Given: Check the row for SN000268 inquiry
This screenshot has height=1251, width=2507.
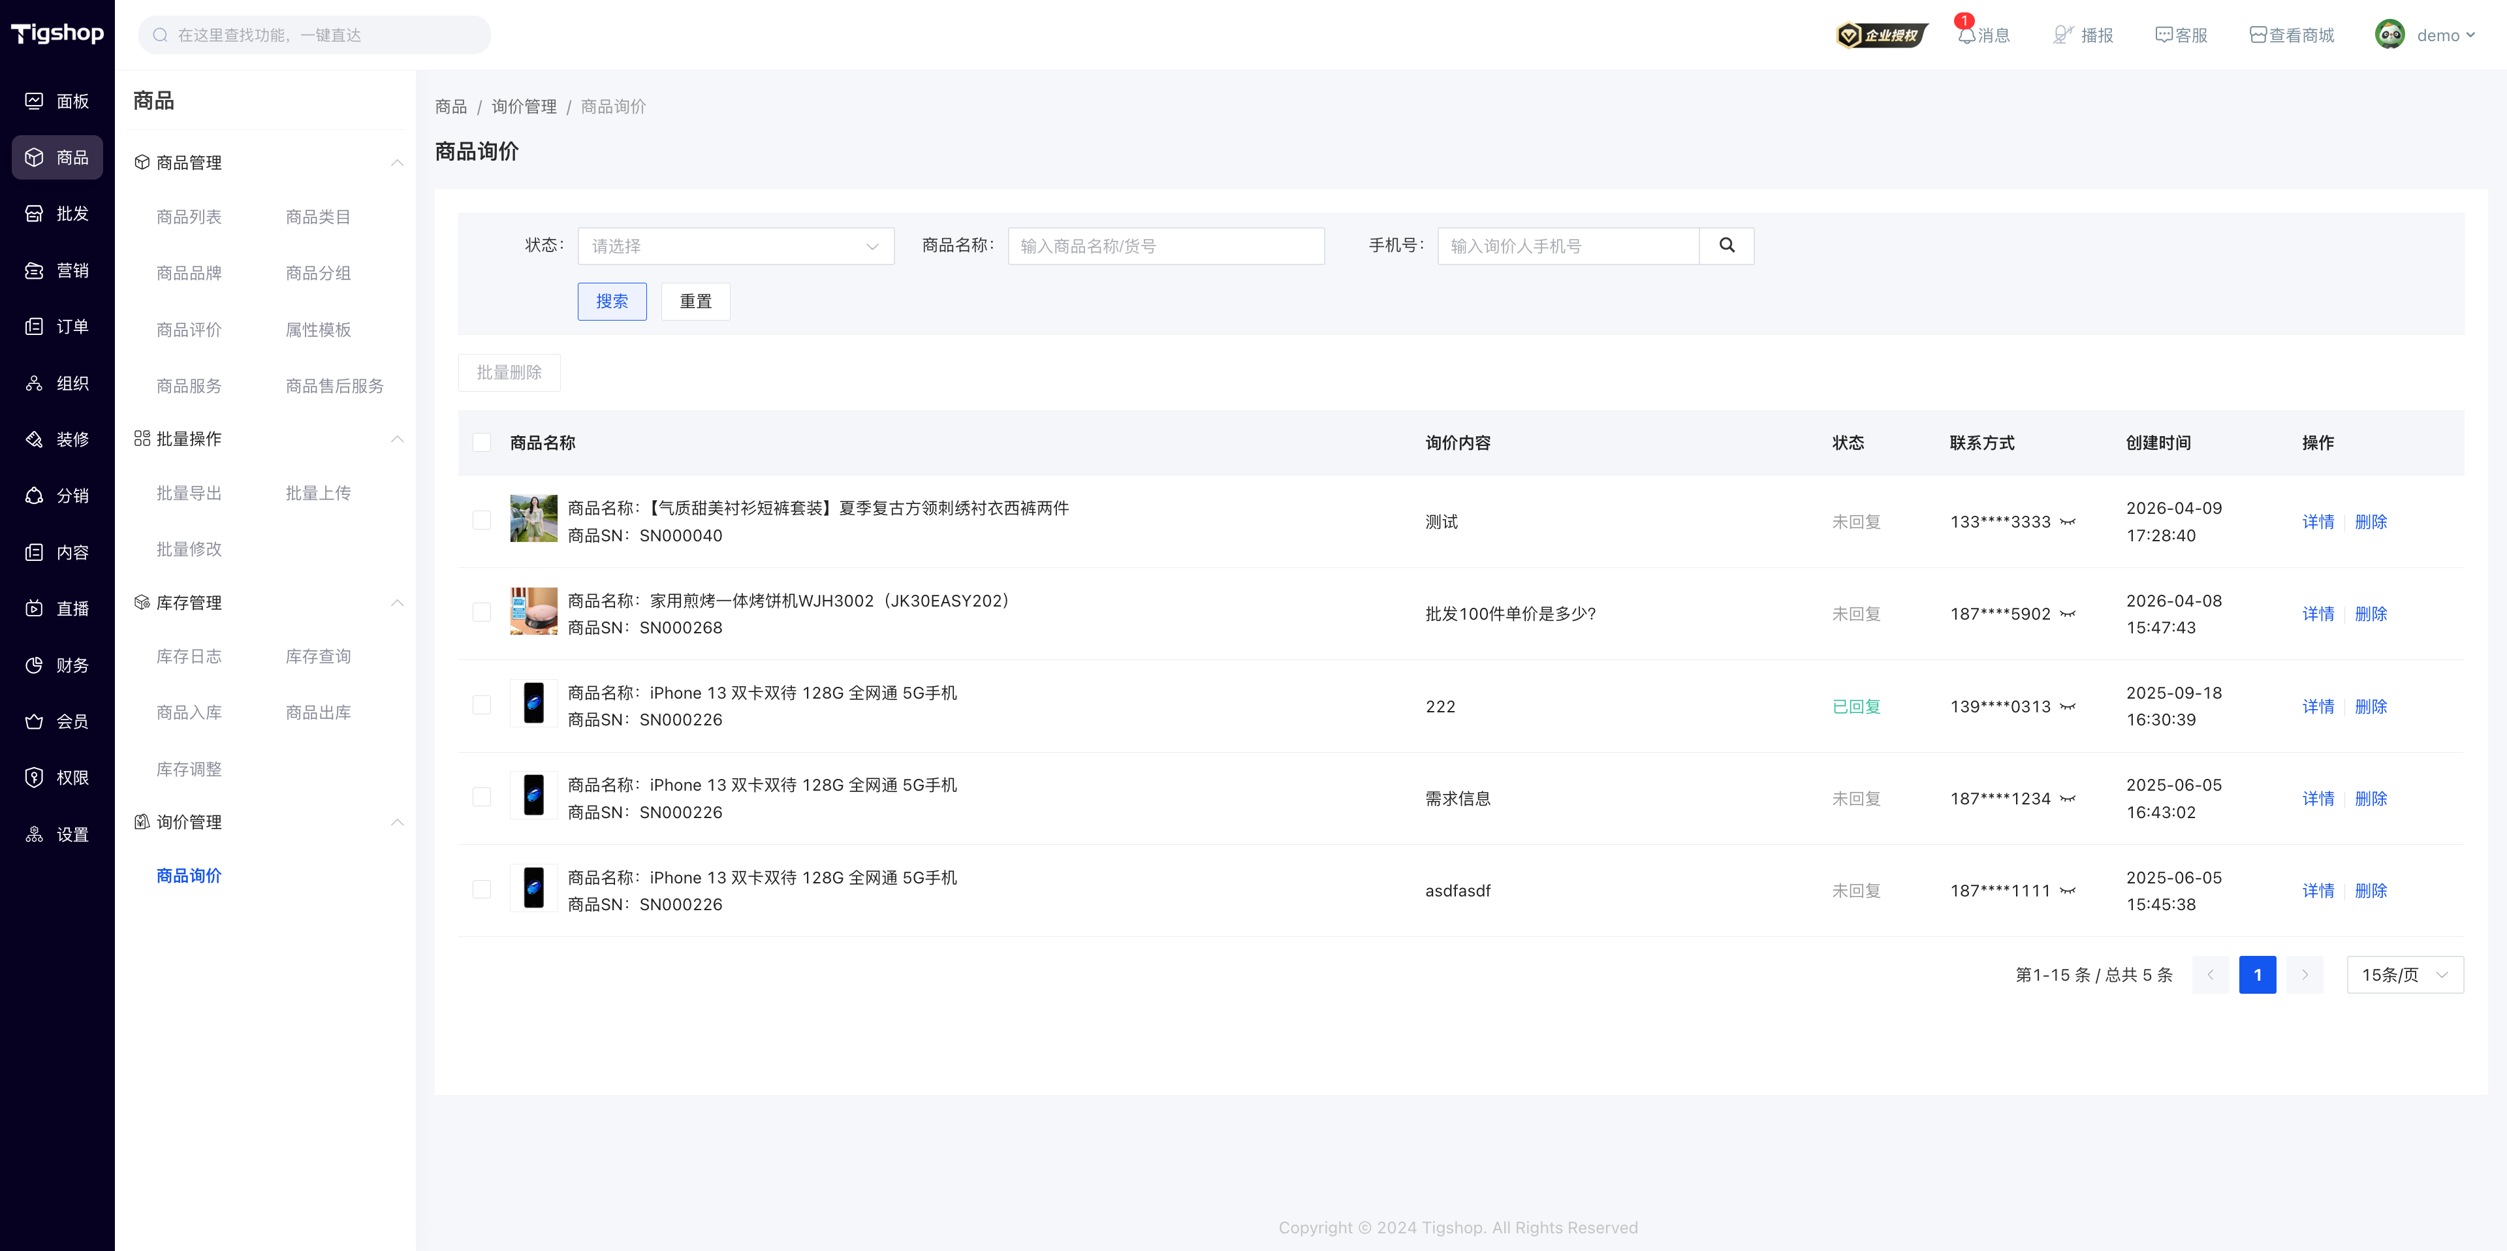Looking at the screenshot, I should pyautogui.click(x=482, y=613).
